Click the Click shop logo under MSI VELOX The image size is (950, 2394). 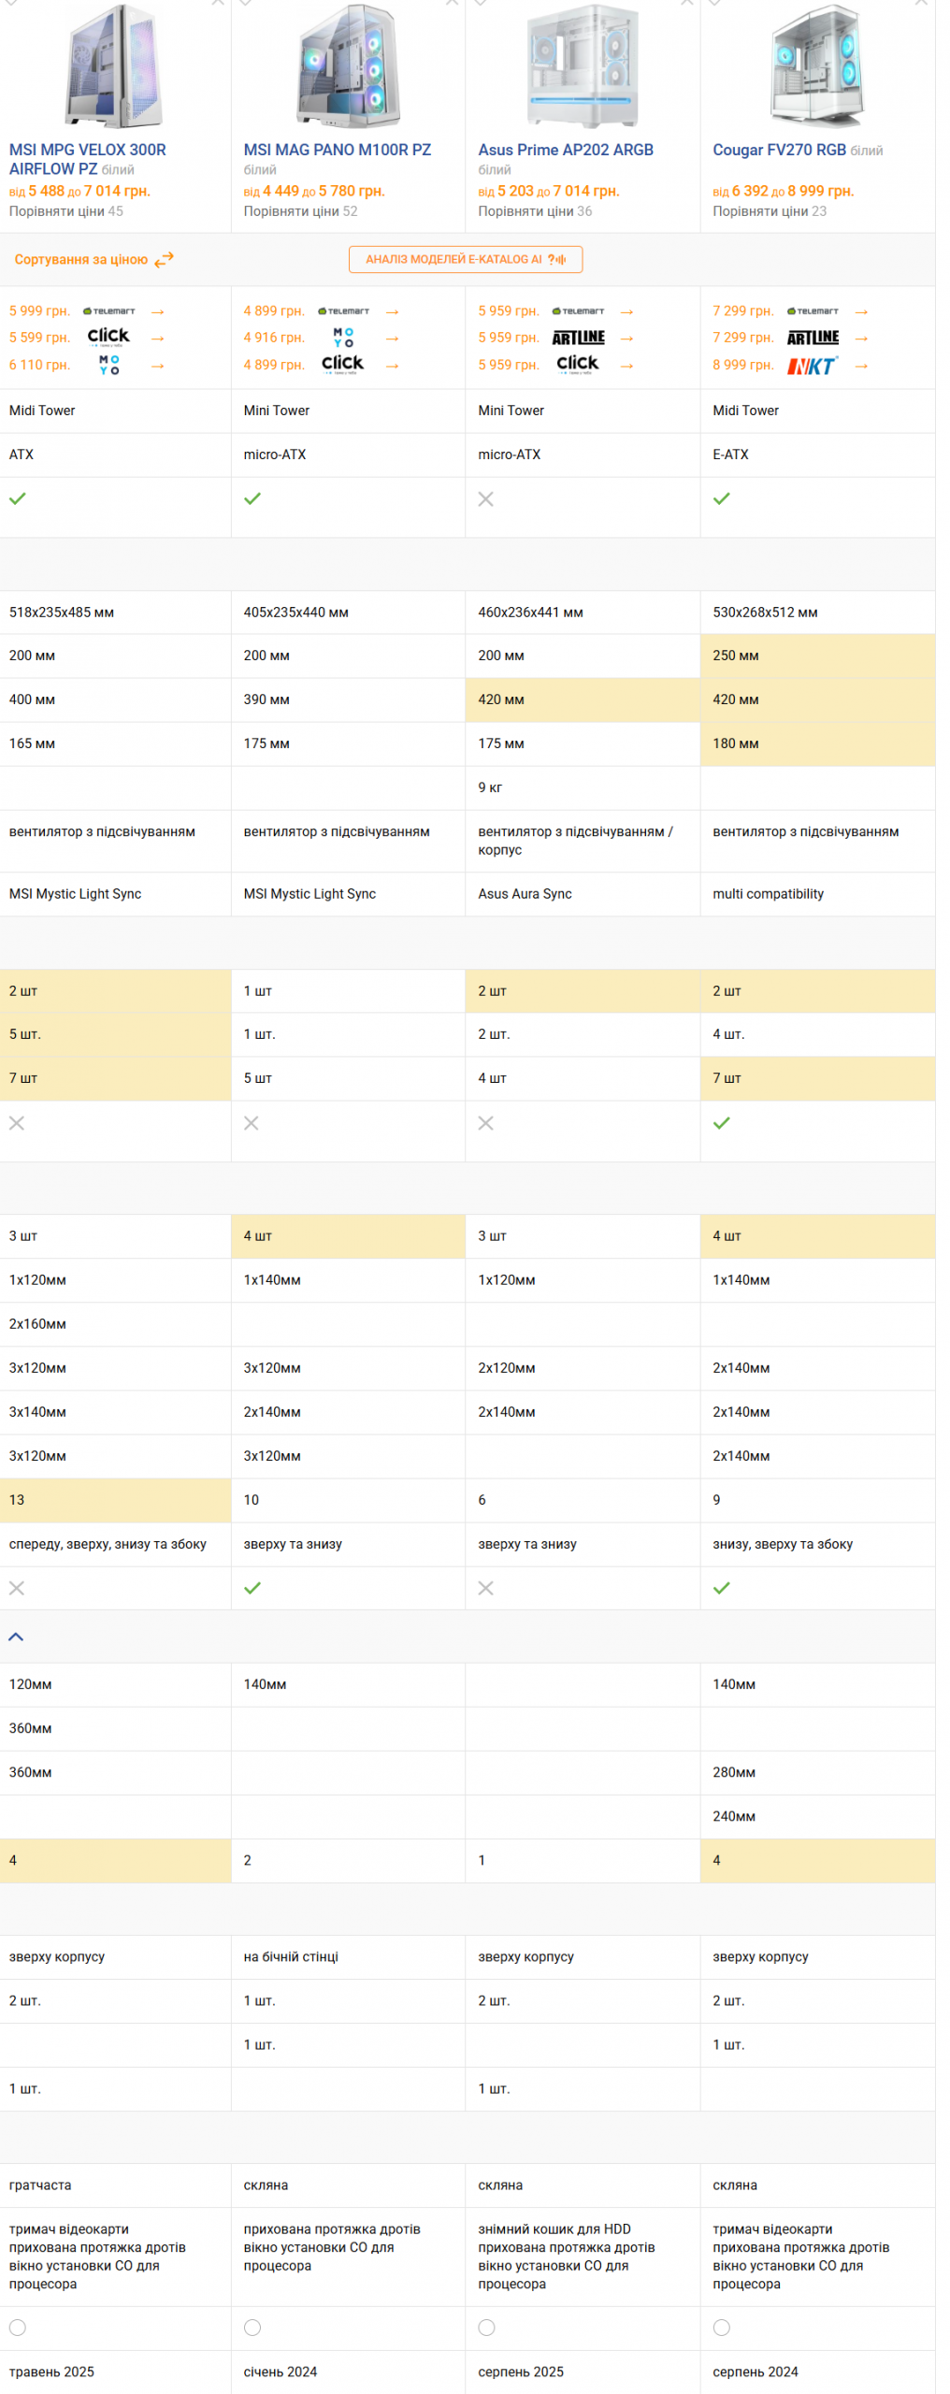click(x=109, y=338)
